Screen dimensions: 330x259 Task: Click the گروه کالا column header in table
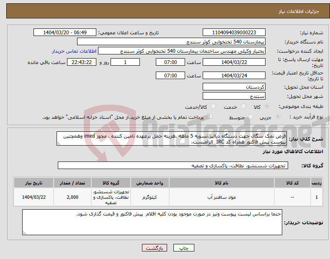pyautogui.click(x=111, y=183)
